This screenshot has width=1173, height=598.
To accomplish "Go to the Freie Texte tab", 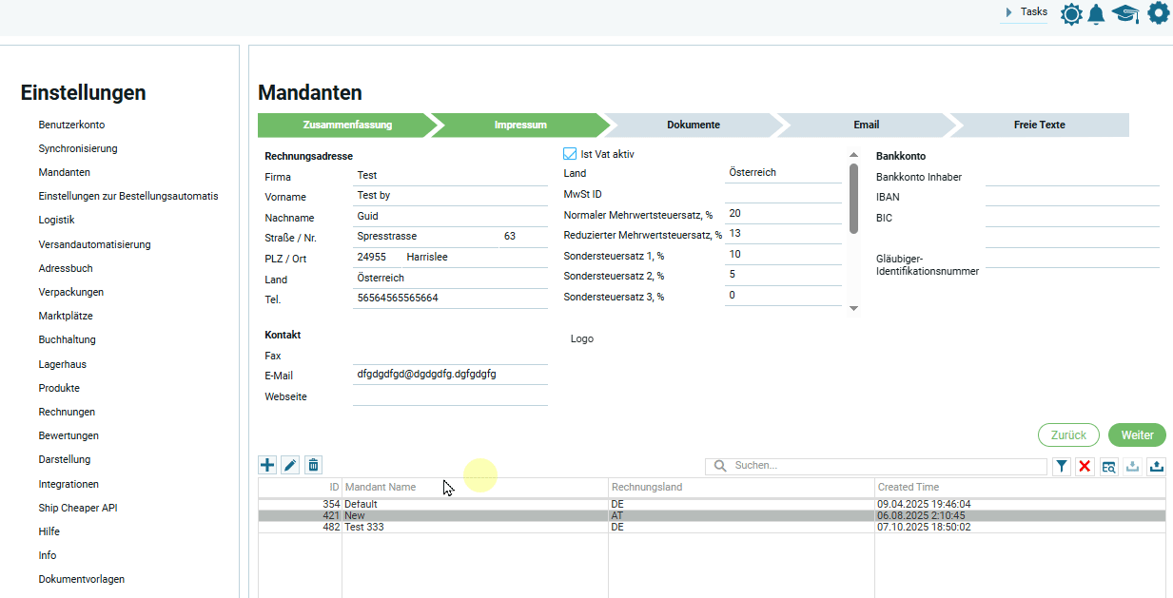I will 1039,125.
